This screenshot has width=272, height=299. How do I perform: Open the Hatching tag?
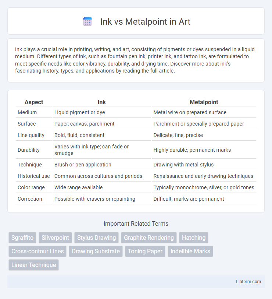tap(194, 238)
